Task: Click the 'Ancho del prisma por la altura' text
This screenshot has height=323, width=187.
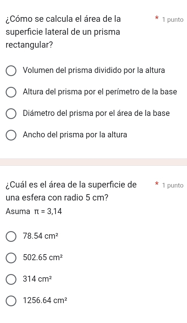Action: pos(74,135)
